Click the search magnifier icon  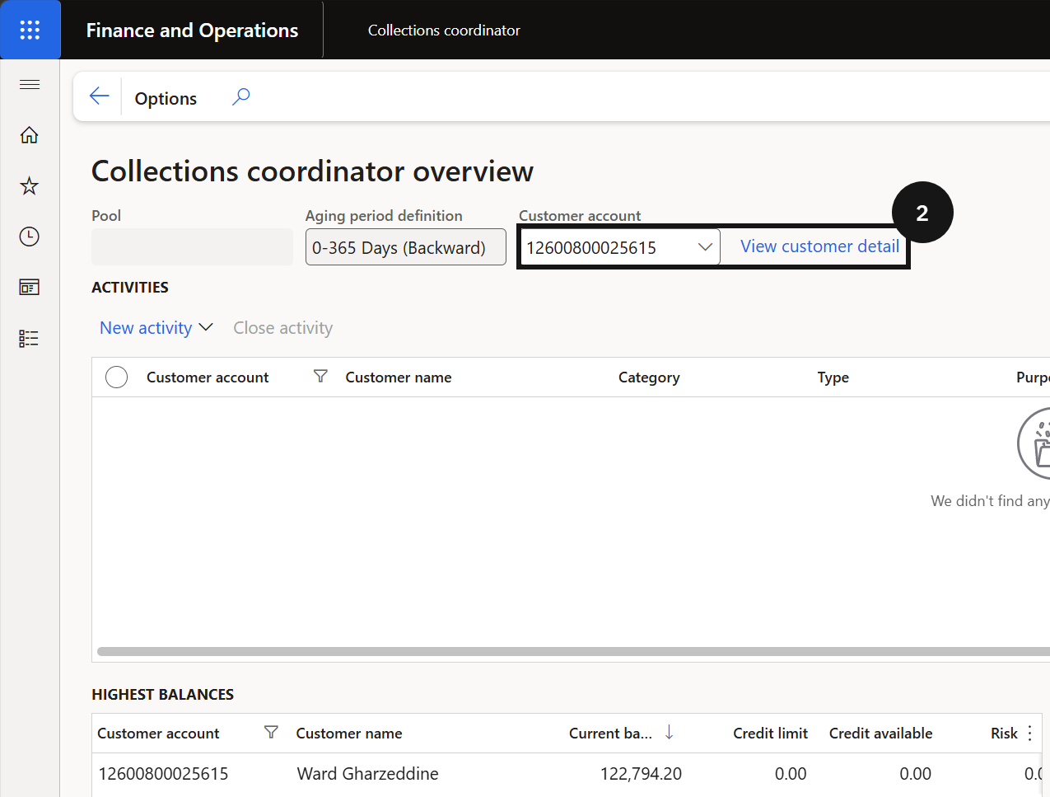click(x=240, y=96)
